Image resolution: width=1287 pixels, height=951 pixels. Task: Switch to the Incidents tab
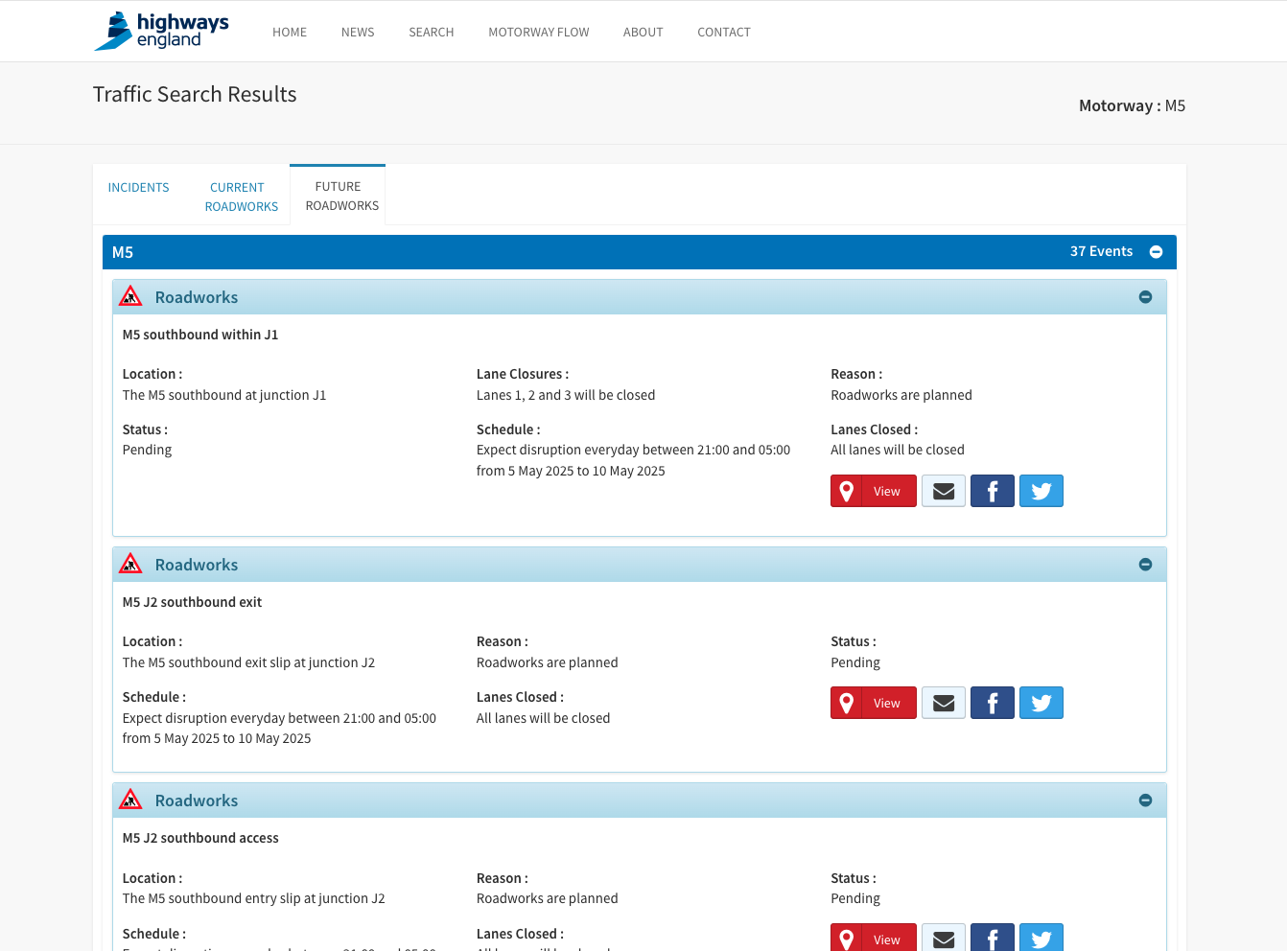coord(138,188)
